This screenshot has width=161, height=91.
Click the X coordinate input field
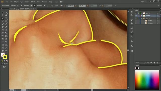[x=71, y=6]
